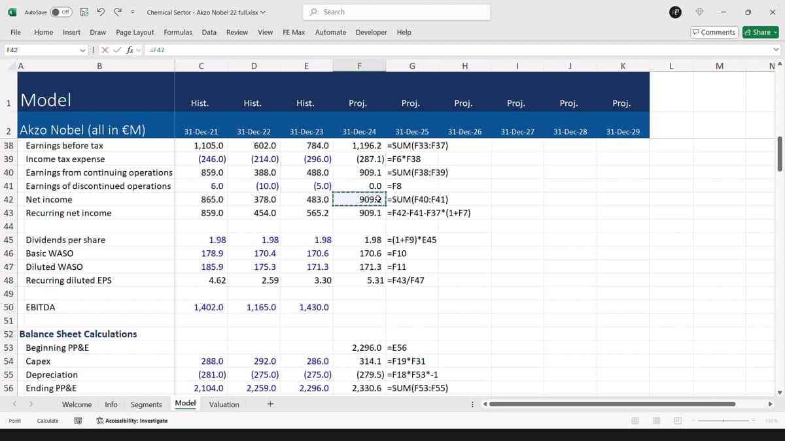Click the Select All corner triangle
The image size is (785, 441).
tap(11, 66)
